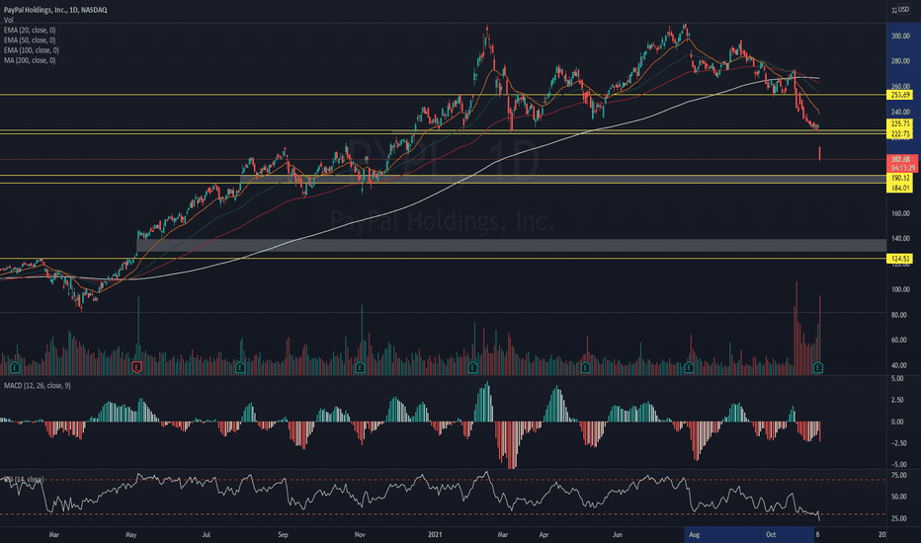Click the earnings E marker above the Aug label
Viewport: 921px width, 543px height.
689,367
